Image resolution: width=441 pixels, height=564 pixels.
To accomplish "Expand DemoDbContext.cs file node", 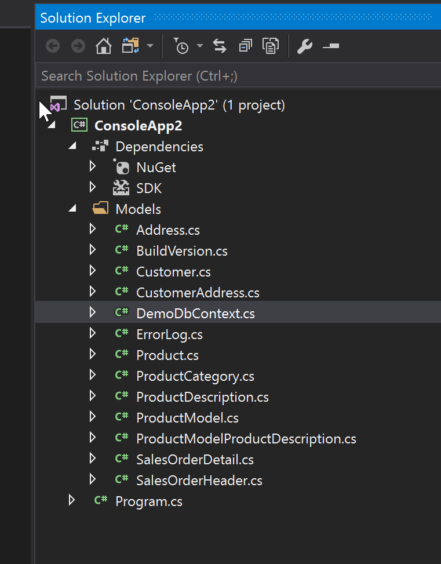I will (93, 312).
